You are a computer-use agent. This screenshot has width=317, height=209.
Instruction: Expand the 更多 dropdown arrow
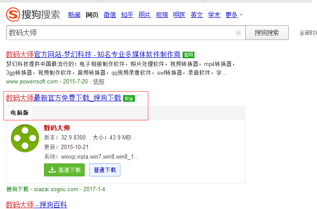coord(241,15)
